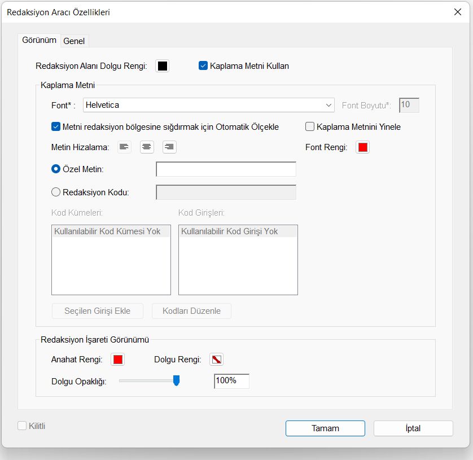Click the center text alignment icon

pos(147,147)
